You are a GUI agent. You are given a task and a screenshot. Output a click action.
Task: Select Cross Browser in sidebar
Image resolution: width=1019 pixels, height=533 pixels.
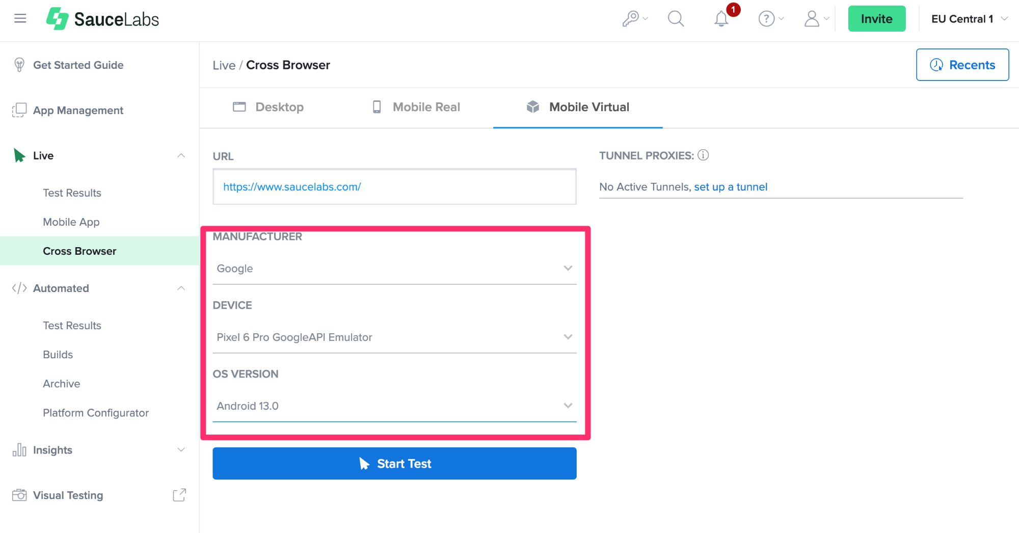click(99, 251)
